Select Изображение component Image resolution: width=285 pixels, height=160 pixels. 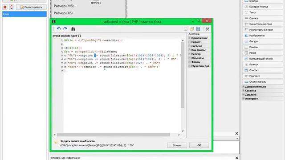pos(262,36)
